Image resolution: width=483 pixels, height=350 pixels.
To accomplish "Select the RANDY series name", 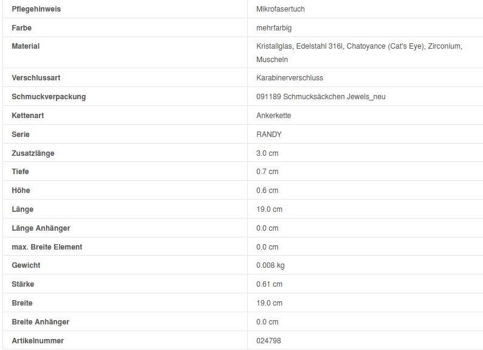I will [x=269, y=135].
